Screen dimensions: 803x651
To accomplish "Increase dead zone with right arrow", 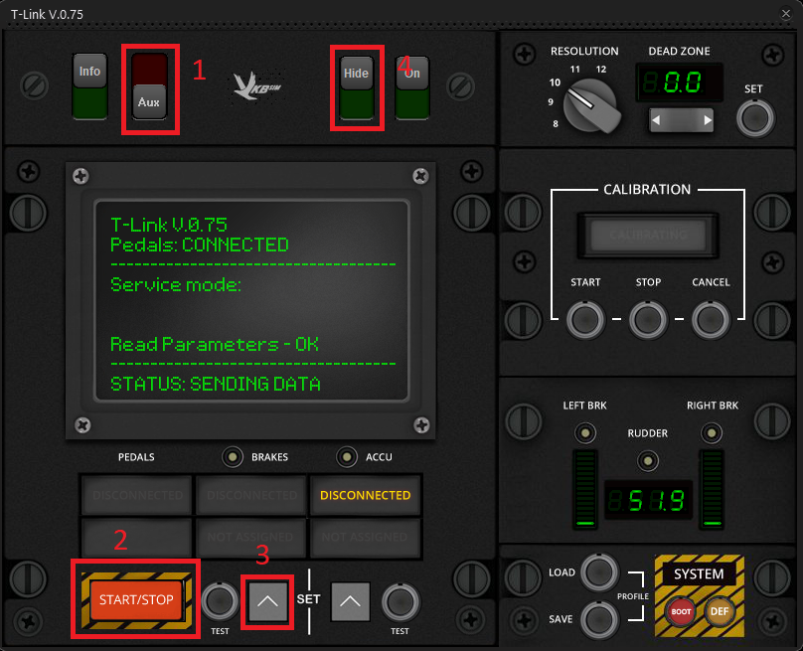I will [707, 120].
